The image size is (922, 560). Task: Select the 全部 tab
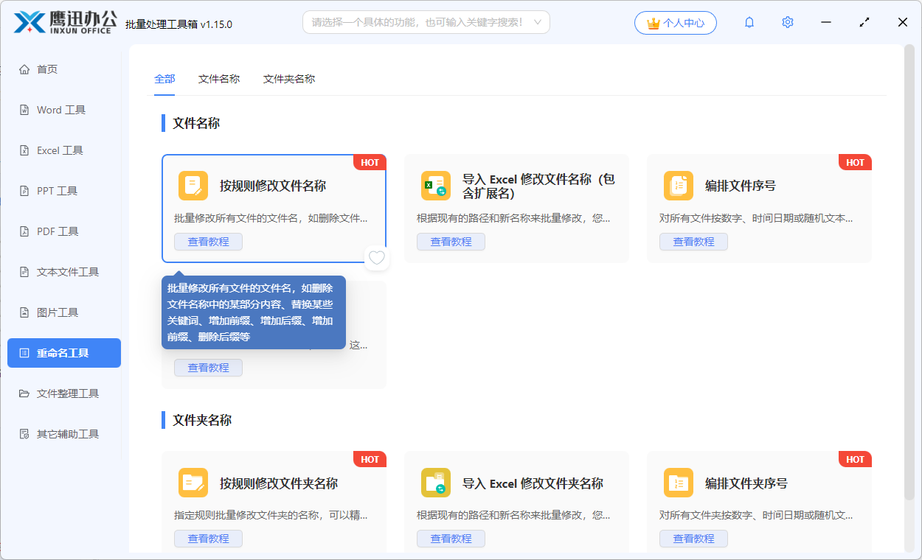coord(164,77)
